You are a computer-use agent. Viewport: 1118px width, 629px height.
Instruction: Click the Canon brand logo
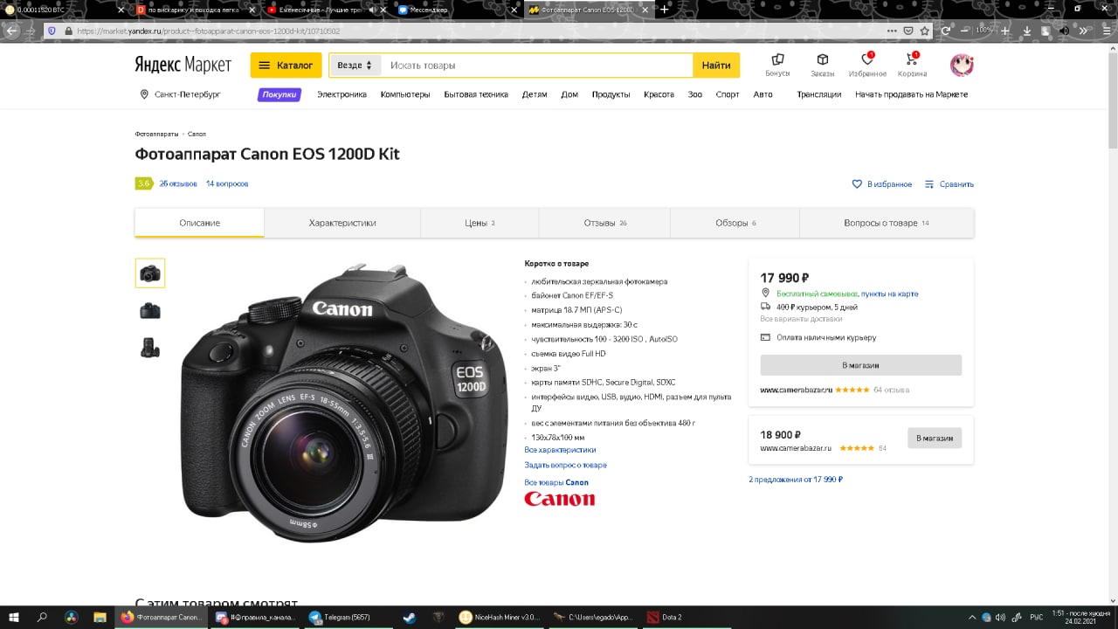(559, 499)
